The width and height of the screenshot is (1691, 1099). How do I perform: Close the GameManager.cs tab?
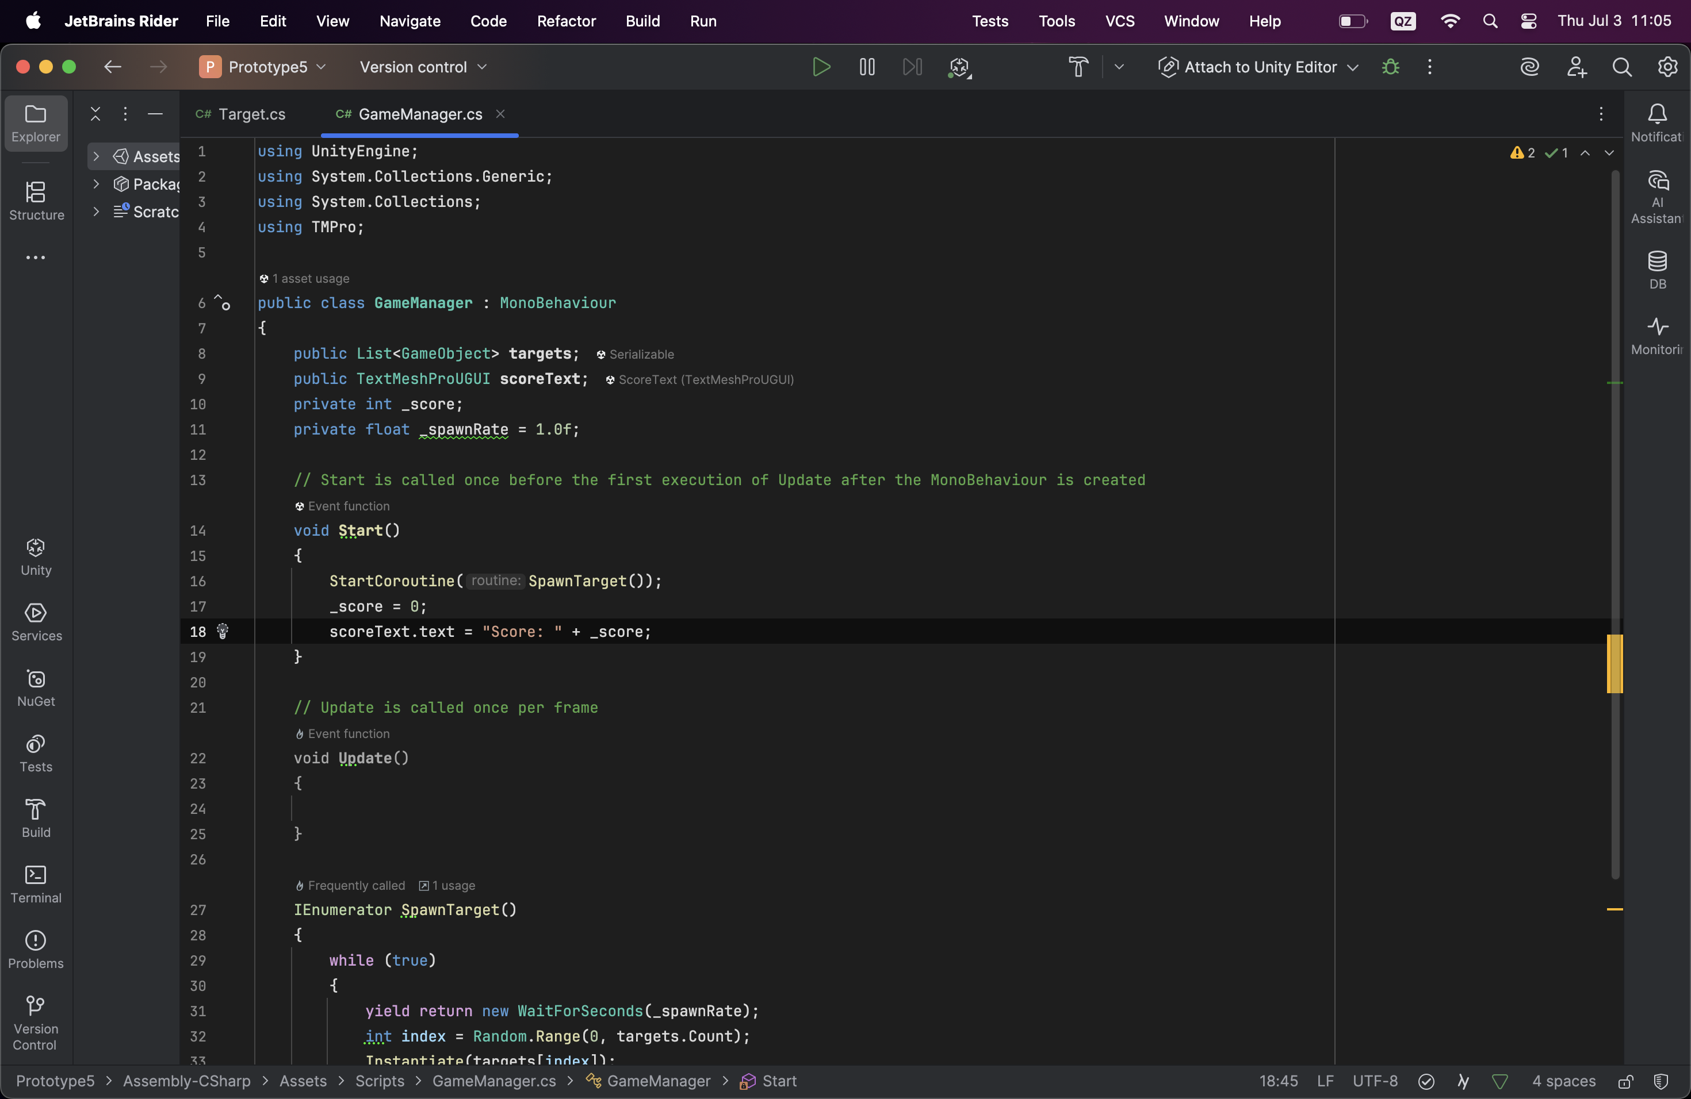point(500,114)
